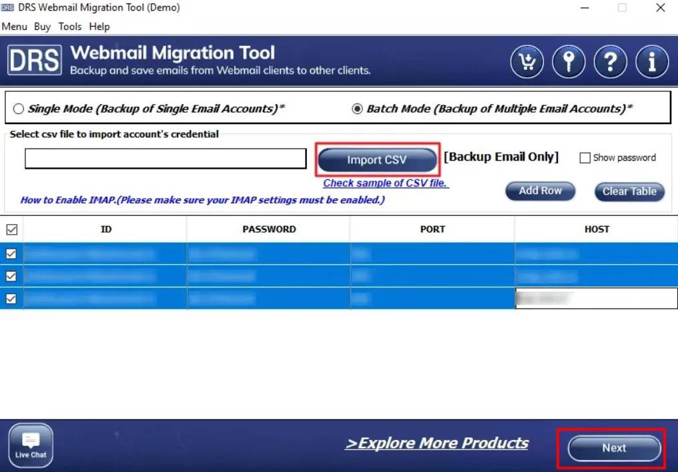Enable the Show password checkbox
678x472 pixels.
coord(585,158)
